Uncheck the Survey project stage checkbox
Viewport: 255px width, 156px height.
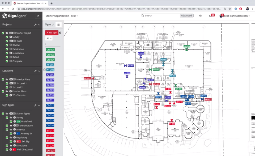tap(7, 37)
